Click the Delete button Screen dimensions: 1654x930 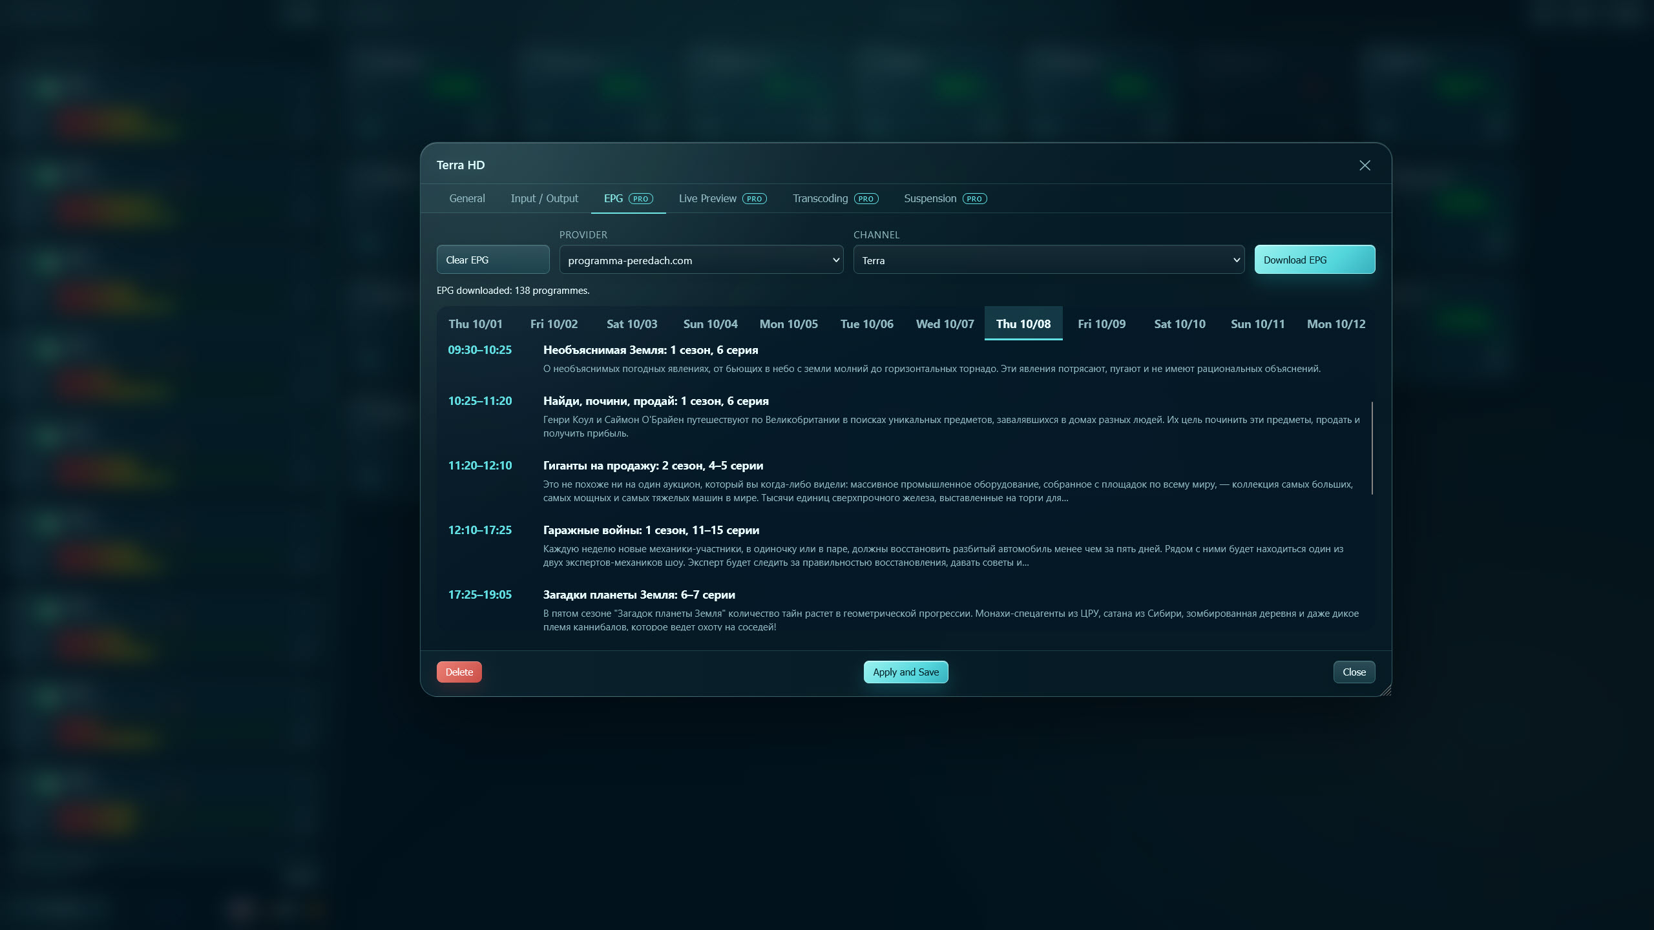[x=459, y=672]
